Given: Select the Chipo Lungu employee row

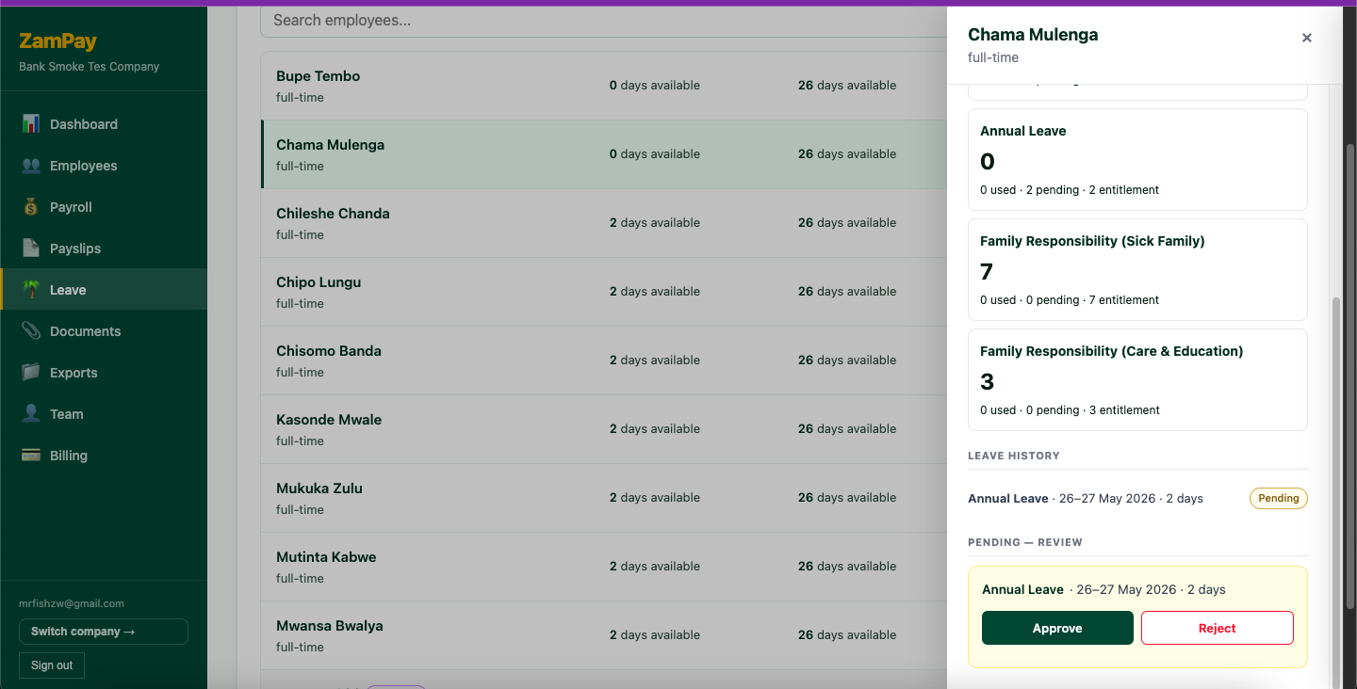Looking at the screenshot, I should tap(604, 292).
